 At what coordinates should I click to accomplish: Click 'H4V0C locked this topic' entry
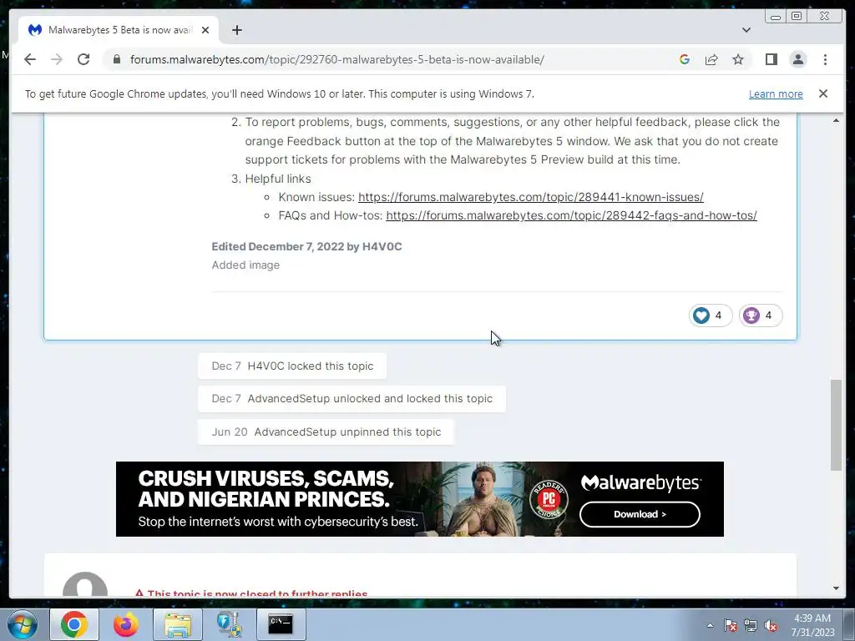(x=292, y=366)
